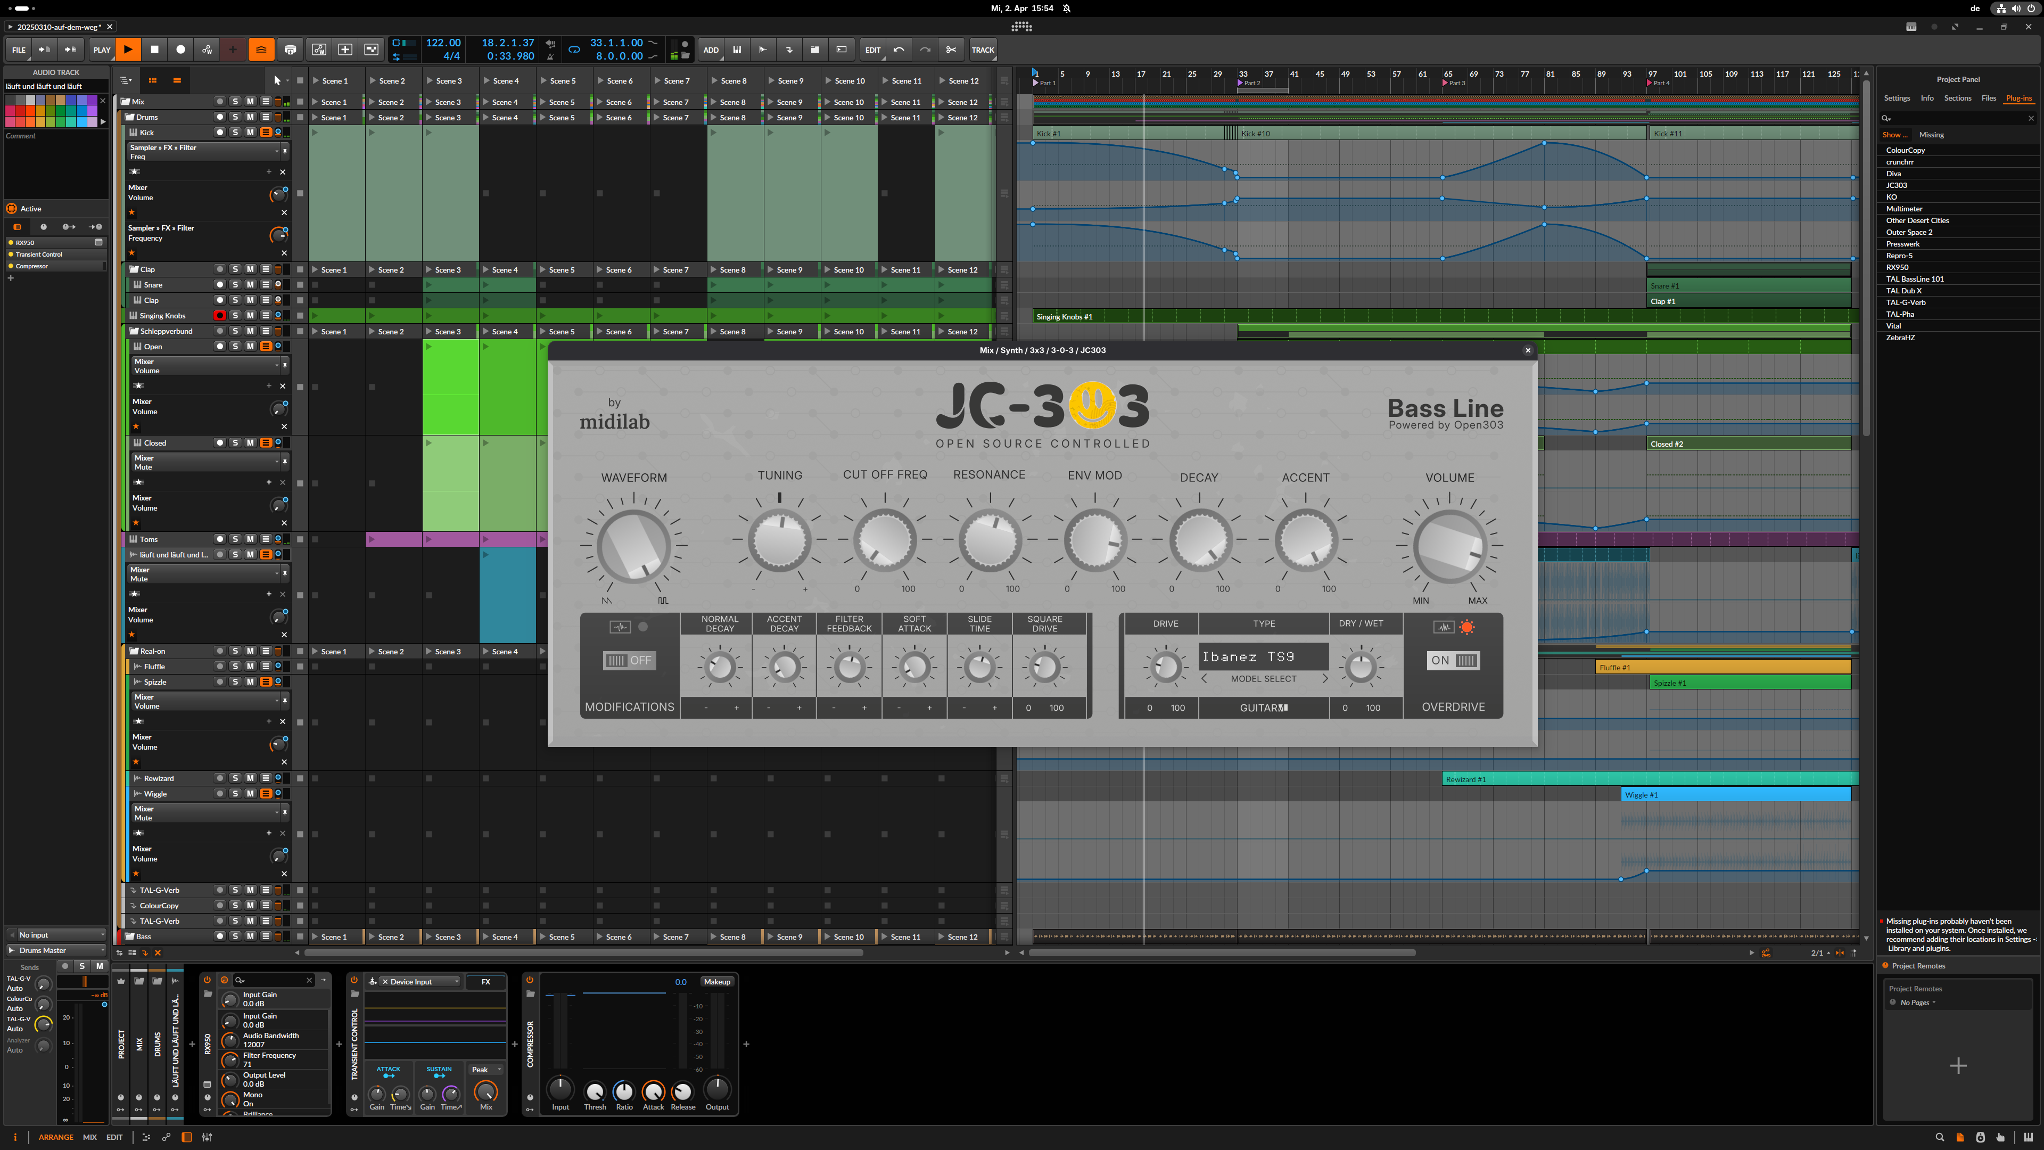Click the Compressor Thresh knob
Screen dimensions: 2044x1150
[595, 1091]
